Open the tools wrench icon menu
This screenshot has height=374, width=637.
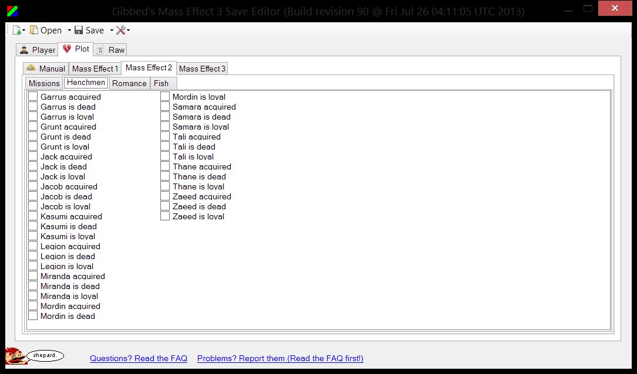pyautogui.click(x=121, y=30)
